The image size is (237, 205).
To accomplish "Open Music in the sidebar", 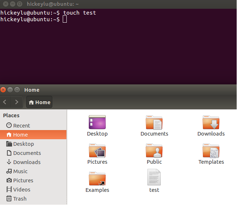I will pyautogui.click(x=20, y=171).
